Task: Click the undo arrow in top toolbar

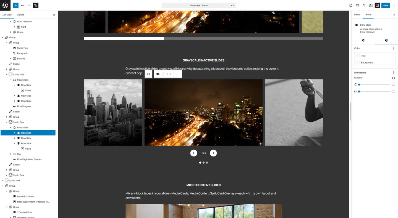Action: 22,5
